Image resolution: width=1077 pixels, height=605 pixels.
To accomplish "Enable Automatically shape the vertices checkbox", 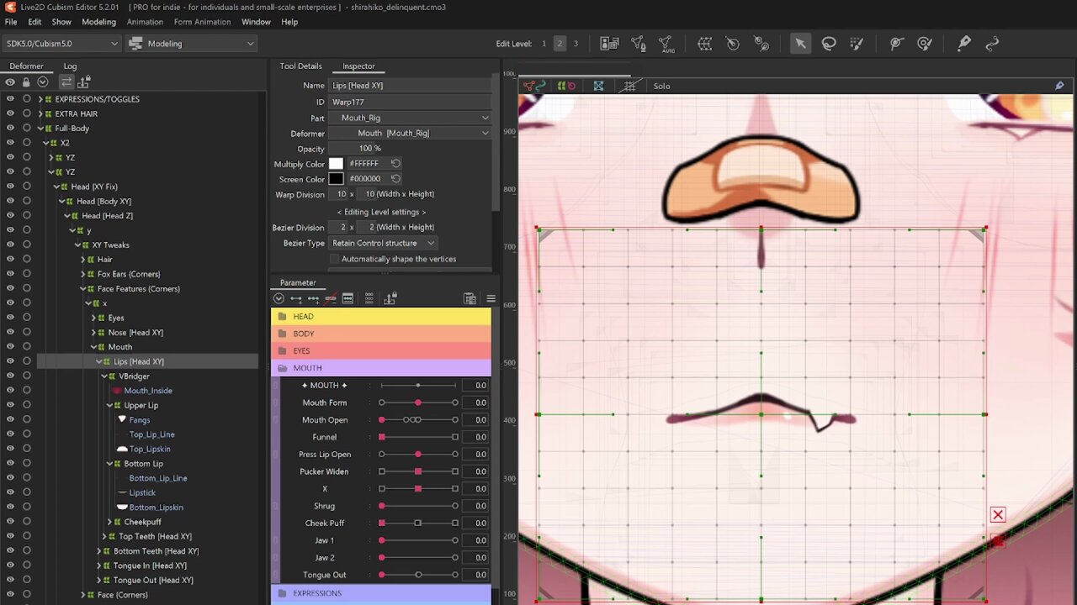I will pyautogui.click(x=334, y=259).
